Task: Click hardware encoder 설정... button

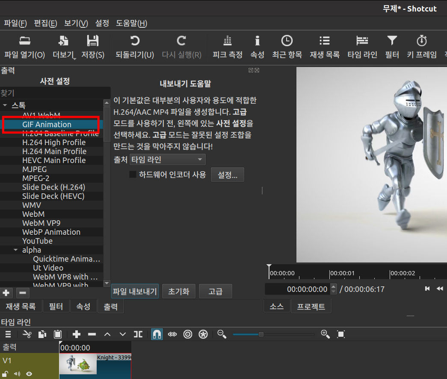Action: pyautogui.click(x=228, y=175)
